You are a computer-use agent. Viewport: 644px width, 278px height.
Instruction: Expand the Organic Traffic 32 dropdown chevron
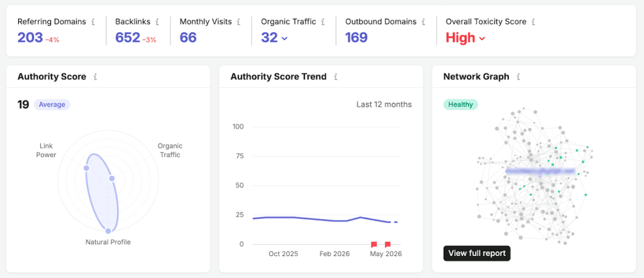[x=285, y=38]
